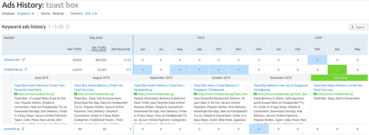Open September 2019 ad foodpanda URL
This screenshot has height=135, width=369.
(155, 94)
